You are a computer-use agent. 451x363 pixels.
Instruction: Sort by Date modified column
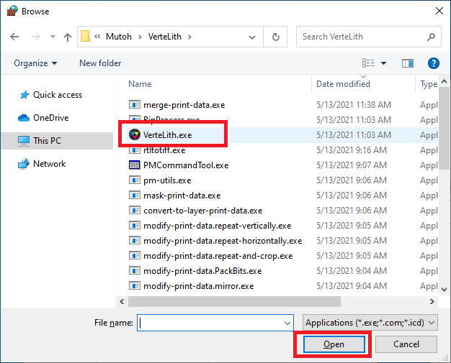coord(343,84)
